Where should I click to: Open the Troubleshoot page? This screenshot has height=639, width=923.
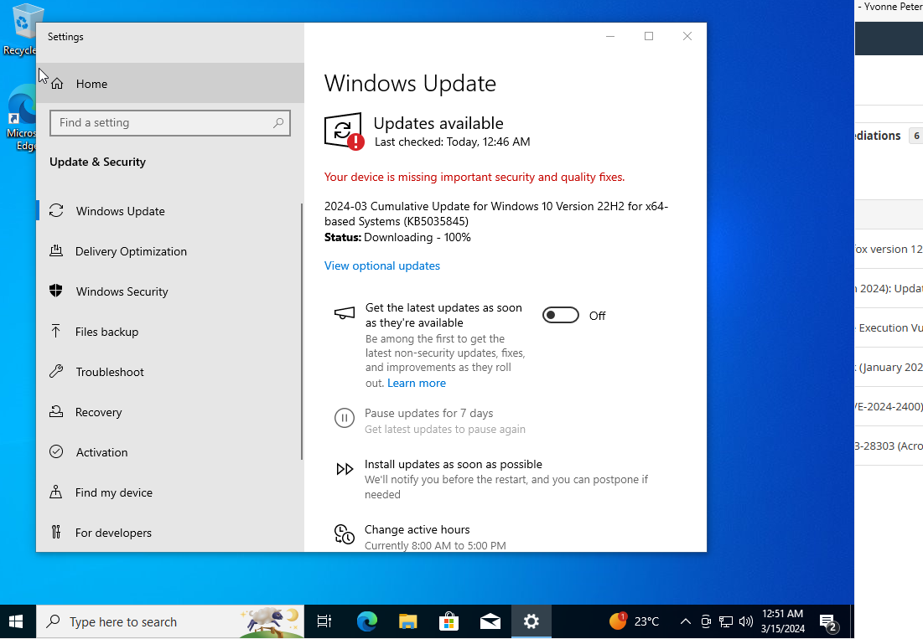click(170, 372)
